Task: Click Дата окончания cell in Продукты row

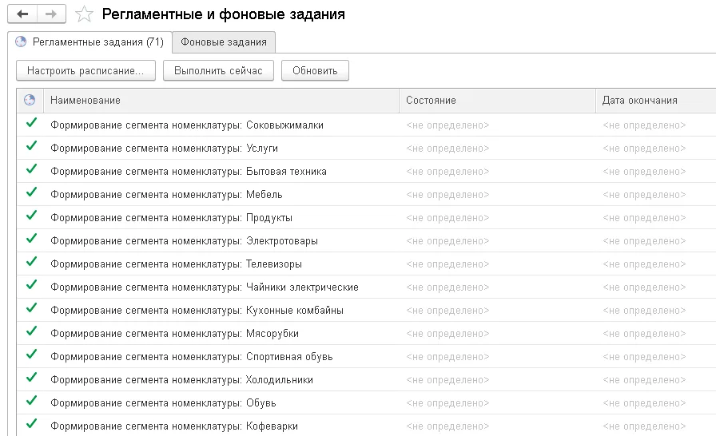Action: click(656, 218)
